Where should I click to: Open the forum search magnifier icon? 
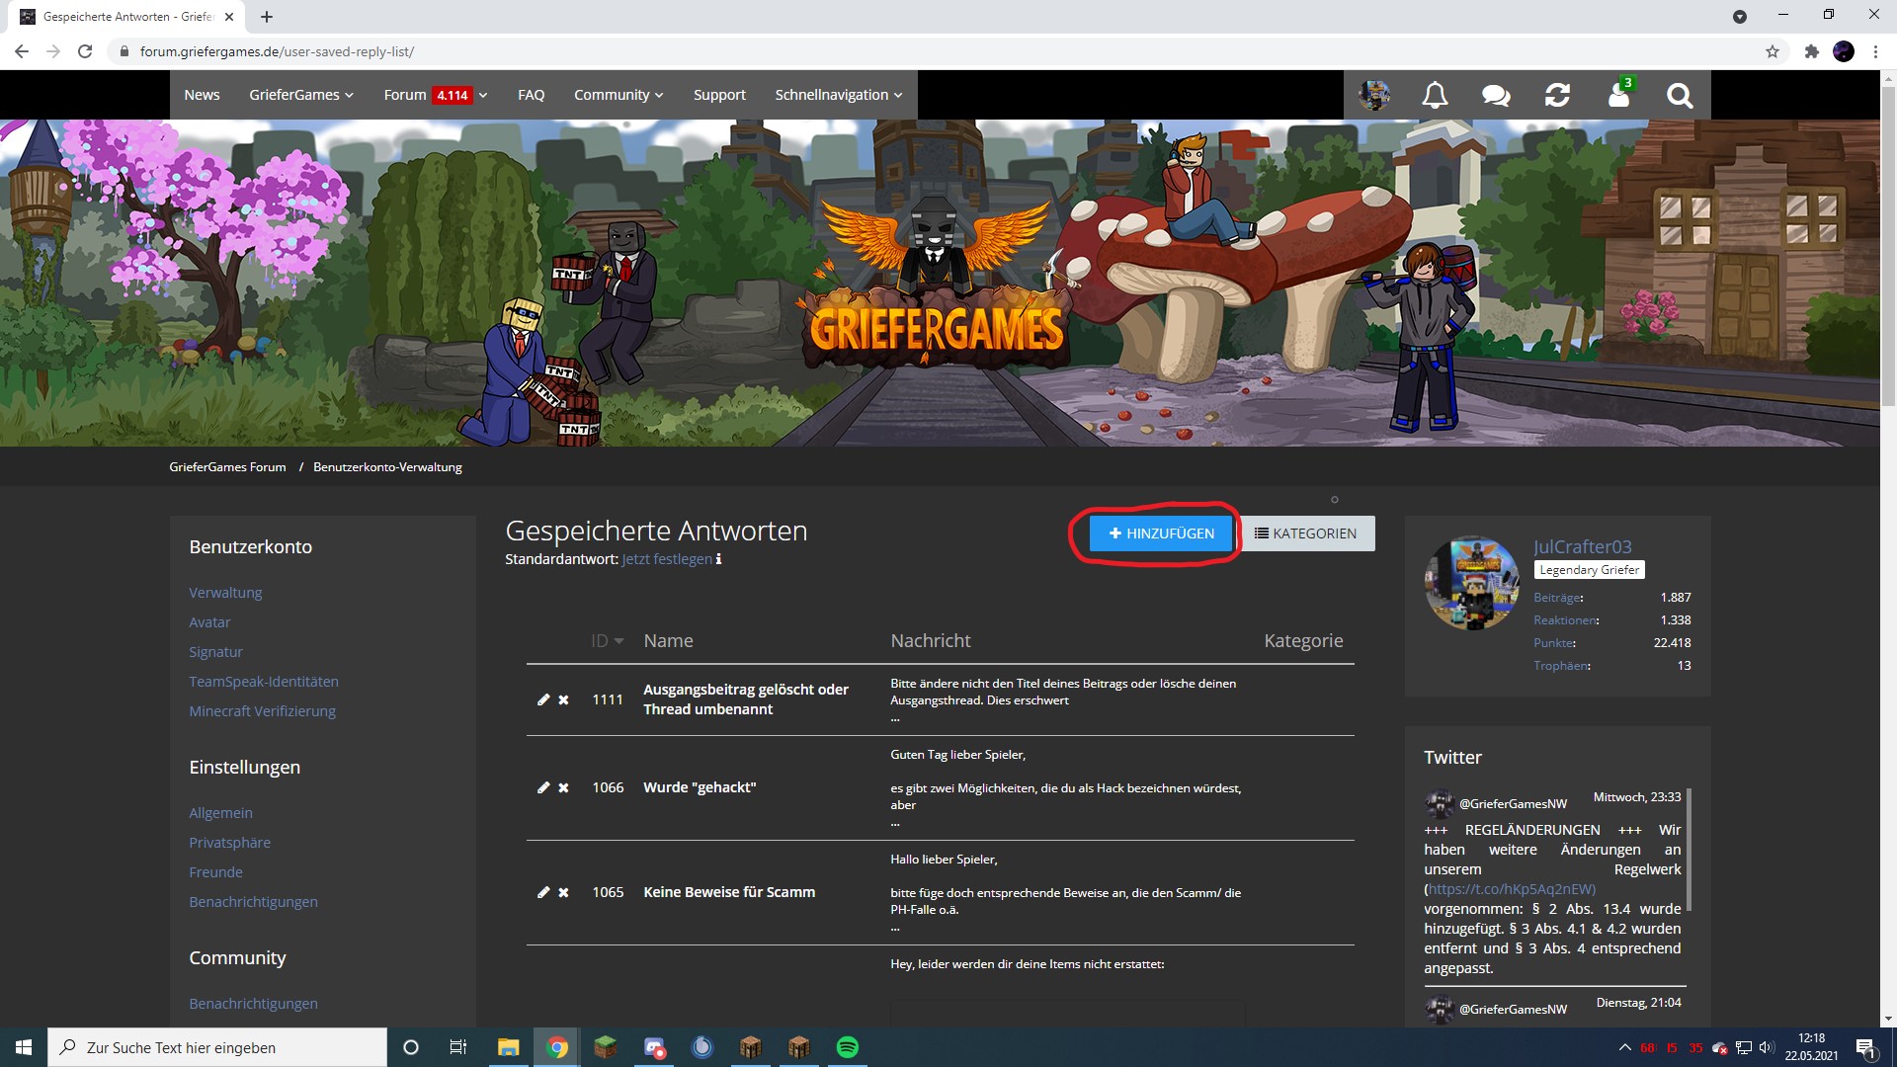click(1680, 95)
